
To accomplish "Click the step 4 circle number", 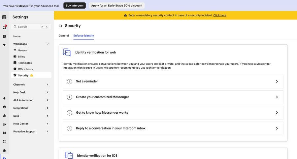I will [x=70, y=128].
